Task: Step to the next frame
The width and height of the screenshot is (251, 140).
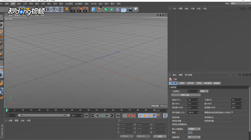Action: 107,115
